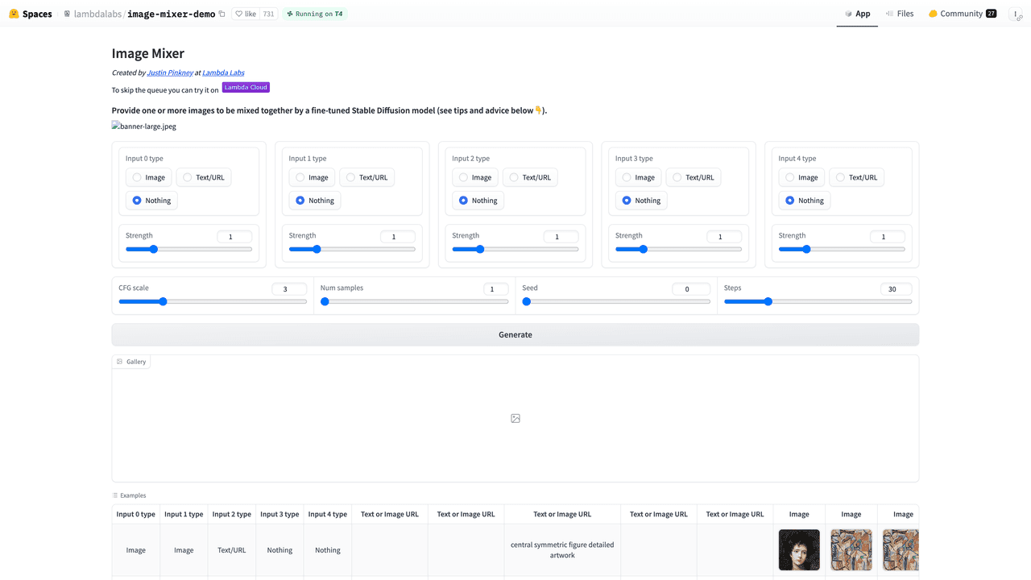Select Image for Input 4 type
The height and width of the screenshot is (580, 1031).
[x=801, y=177]
